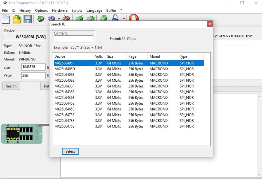Open the File menu
The width and height of the screenshot is (262, 179).
5,10
